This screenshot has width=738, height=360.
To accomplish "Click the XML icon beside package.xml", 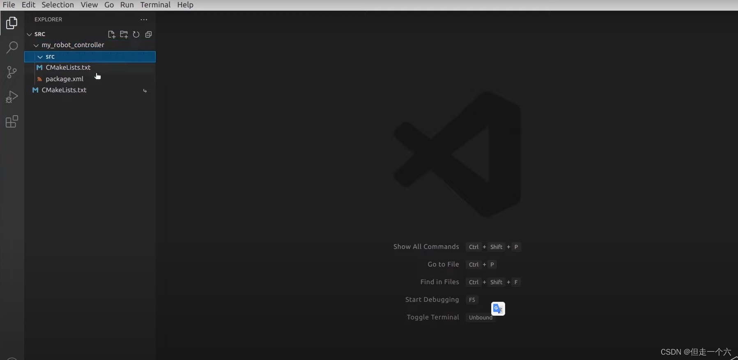I will 40,79.
